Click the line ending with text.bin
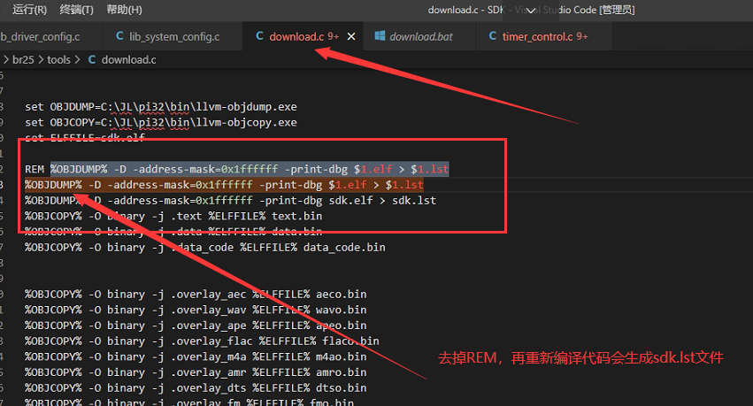 coord(173,216)
